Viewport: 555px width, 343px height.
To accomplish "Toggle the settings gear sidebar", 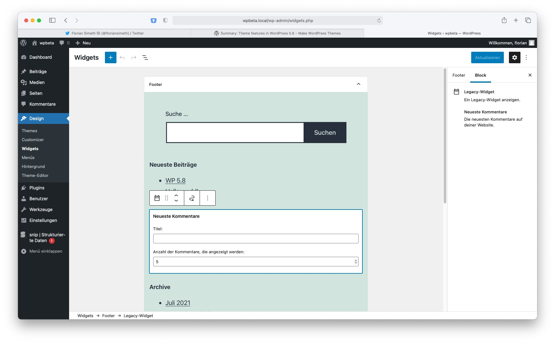I will coord(514,57).
